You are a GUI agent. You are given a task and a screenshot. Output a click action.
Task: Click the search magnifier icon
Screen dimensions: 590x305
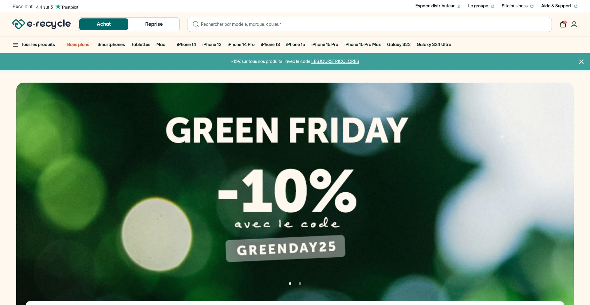click(x=195, y=24)
